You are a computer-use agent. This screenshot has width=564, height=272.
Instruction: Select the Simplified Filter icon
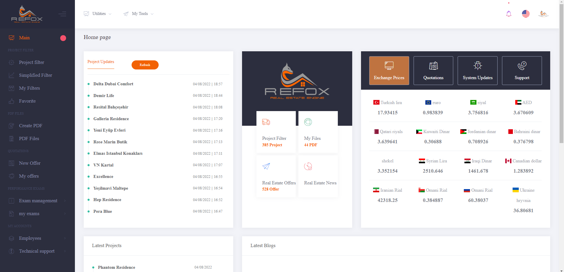click(x=11, y=75)
